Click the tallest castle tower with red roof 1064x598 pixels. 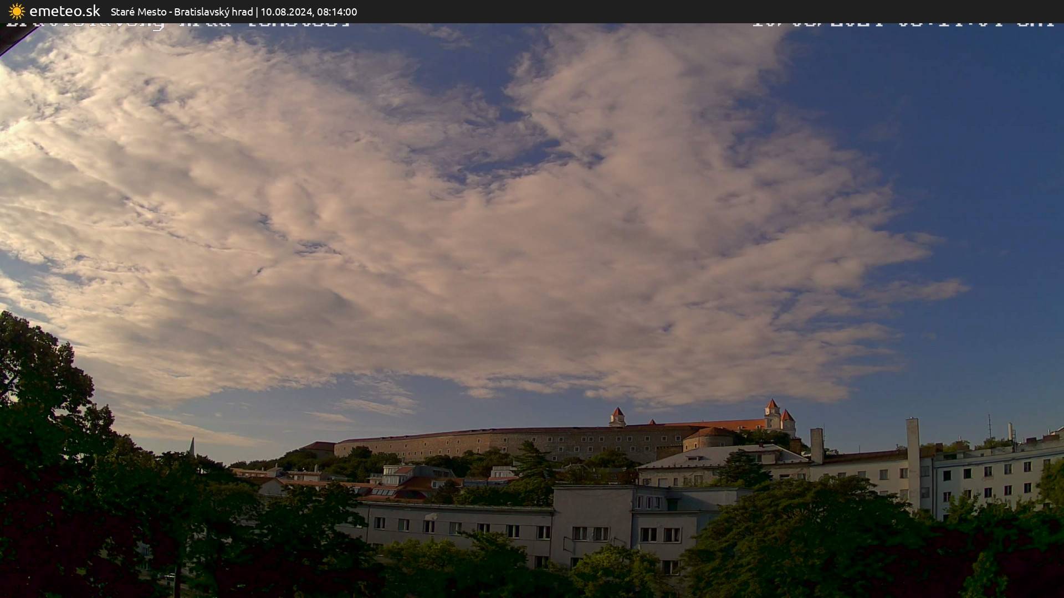pos(772,412)
